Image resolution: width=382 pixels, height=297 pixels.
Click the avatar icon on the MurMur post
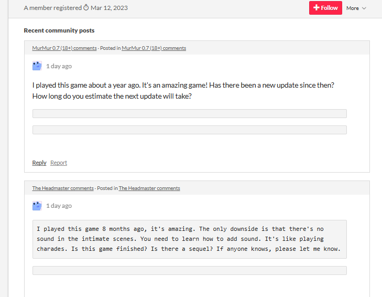(37, 66)
